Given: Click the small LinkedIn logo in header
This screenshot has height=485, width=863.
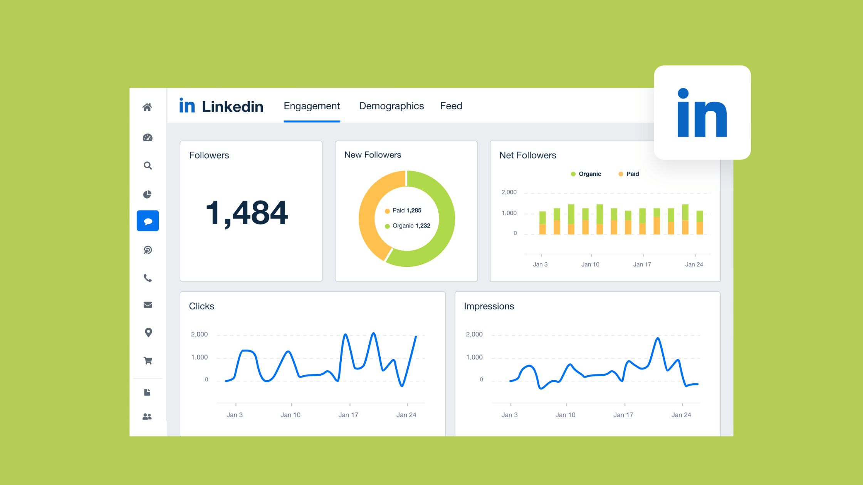Looking at the screenshot, I should [x=187, y=105].
